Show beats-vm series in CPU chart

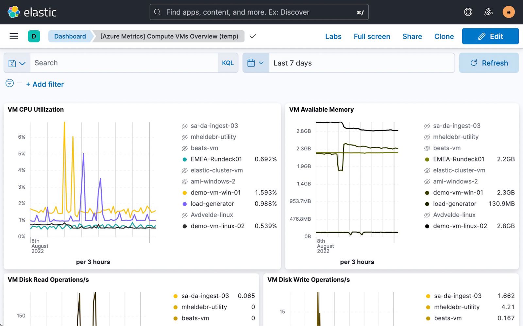click(185, 148)
